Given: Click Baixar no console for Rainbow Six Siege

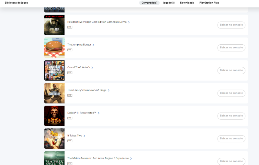Looking at the screenshot, I should (x=231, y=93).
